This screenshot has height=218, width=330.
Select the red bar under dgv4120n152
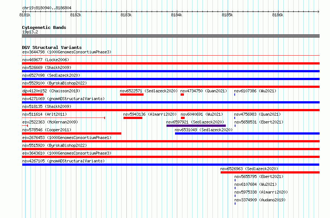33,95
